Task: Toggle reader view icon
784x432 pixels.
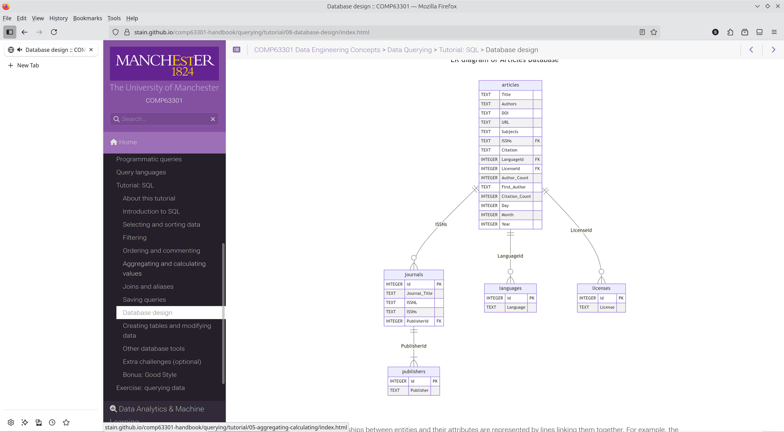Action: coord(642,32)
